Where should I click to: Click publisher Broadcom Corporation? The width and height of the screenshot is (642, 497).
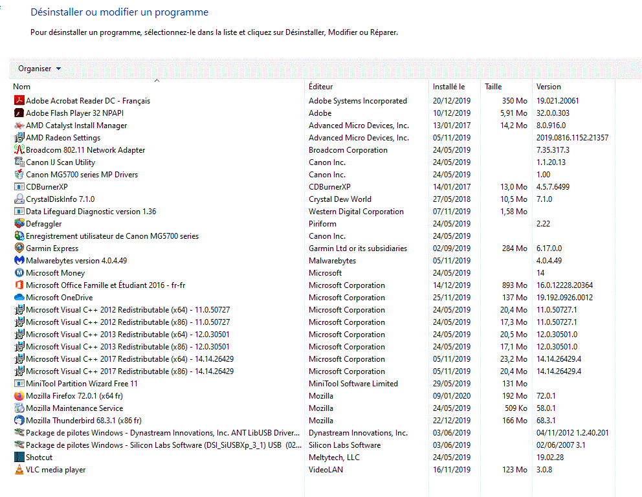348,150
